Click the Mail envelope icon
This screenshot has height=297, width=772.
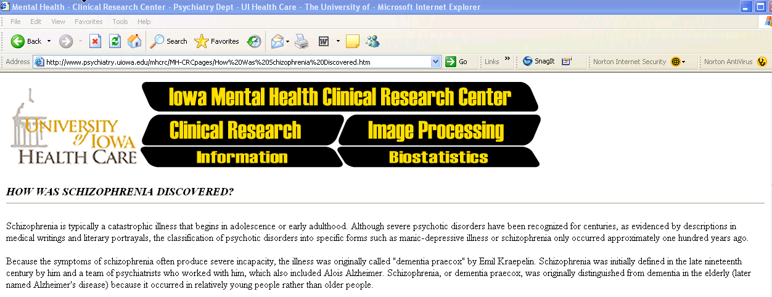tap(277, 41)
